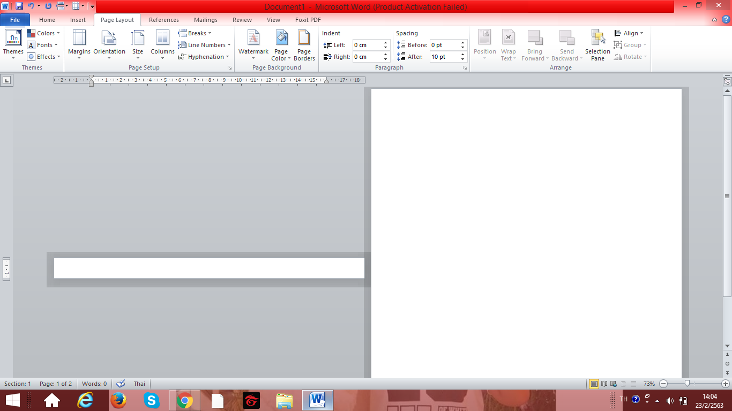This screenshot has height=411, width=732.
Task: Switch to the Insert tab
Action: point(78,20)
